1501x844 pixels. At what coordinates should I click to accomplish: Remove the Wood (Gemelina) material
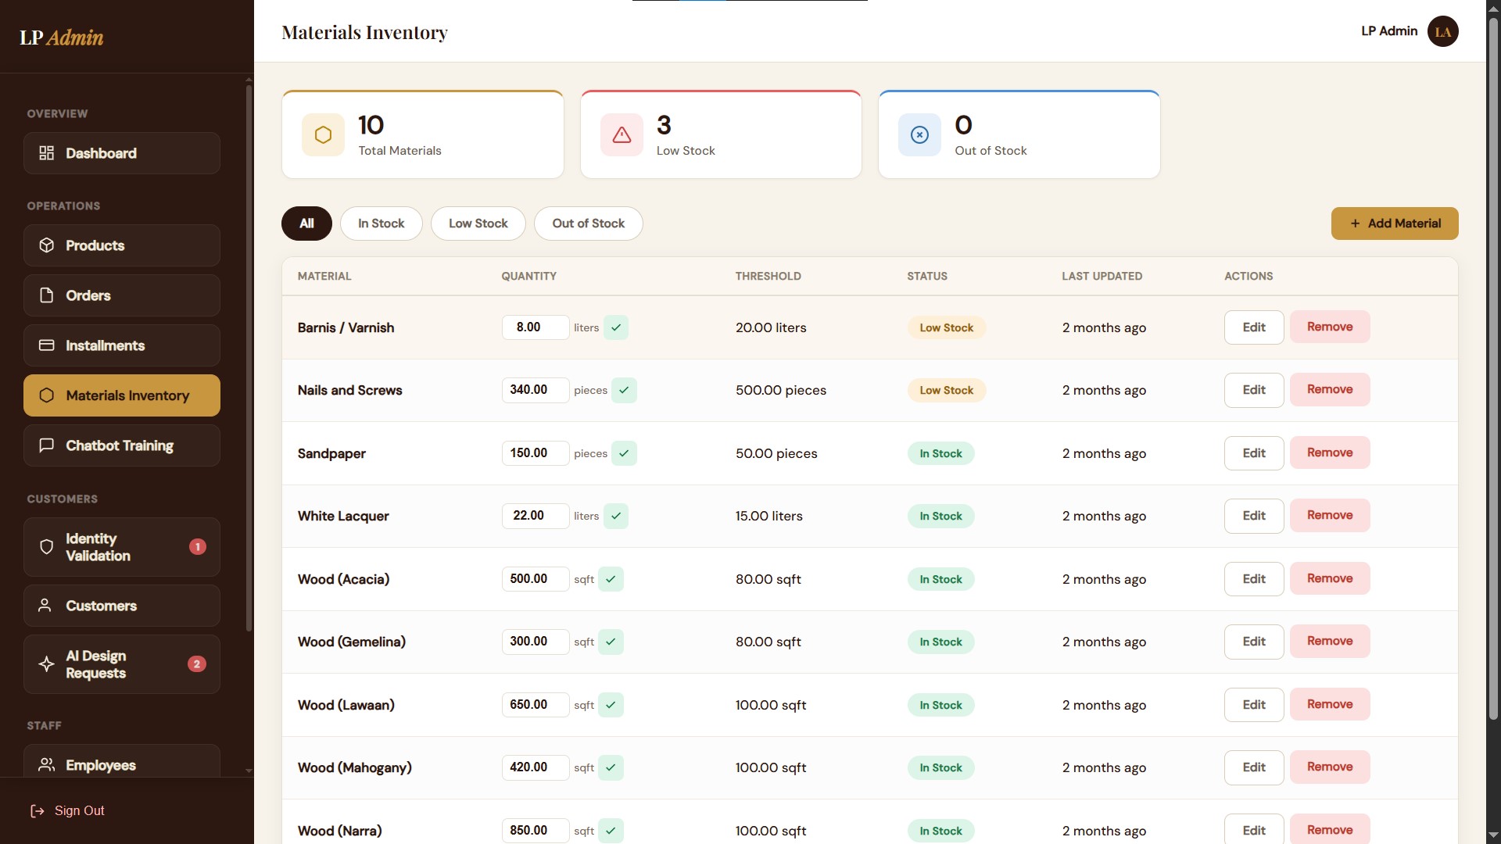pos(1330,641)
